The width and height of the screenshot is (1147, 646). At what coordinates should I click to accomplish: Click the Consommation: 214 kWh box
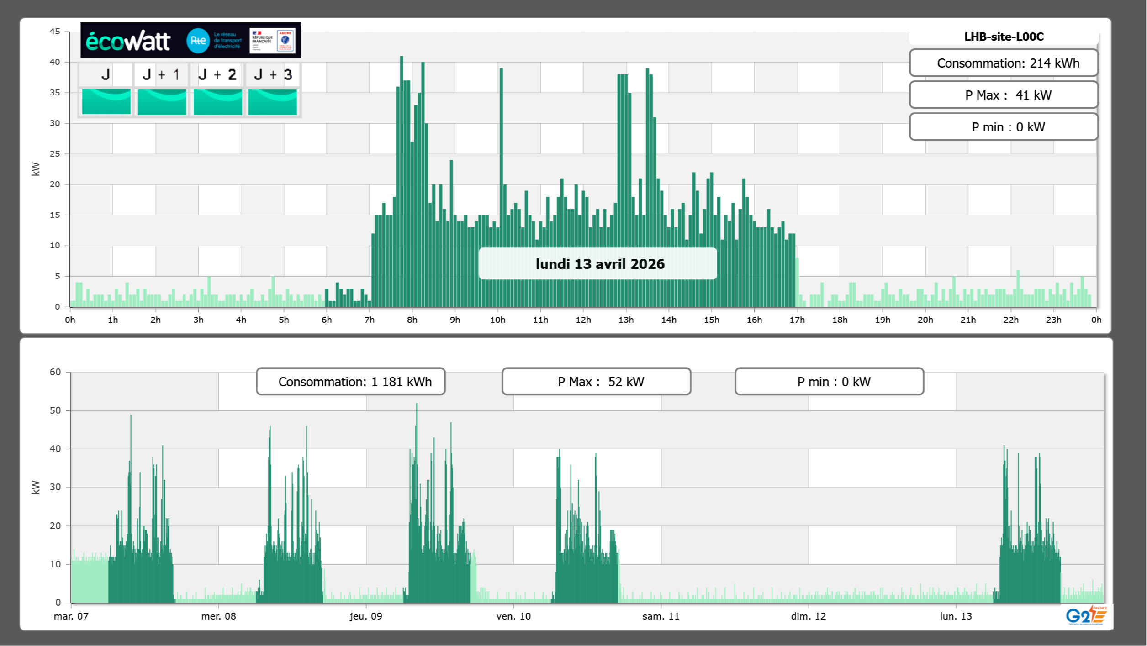coord(1004,63)
